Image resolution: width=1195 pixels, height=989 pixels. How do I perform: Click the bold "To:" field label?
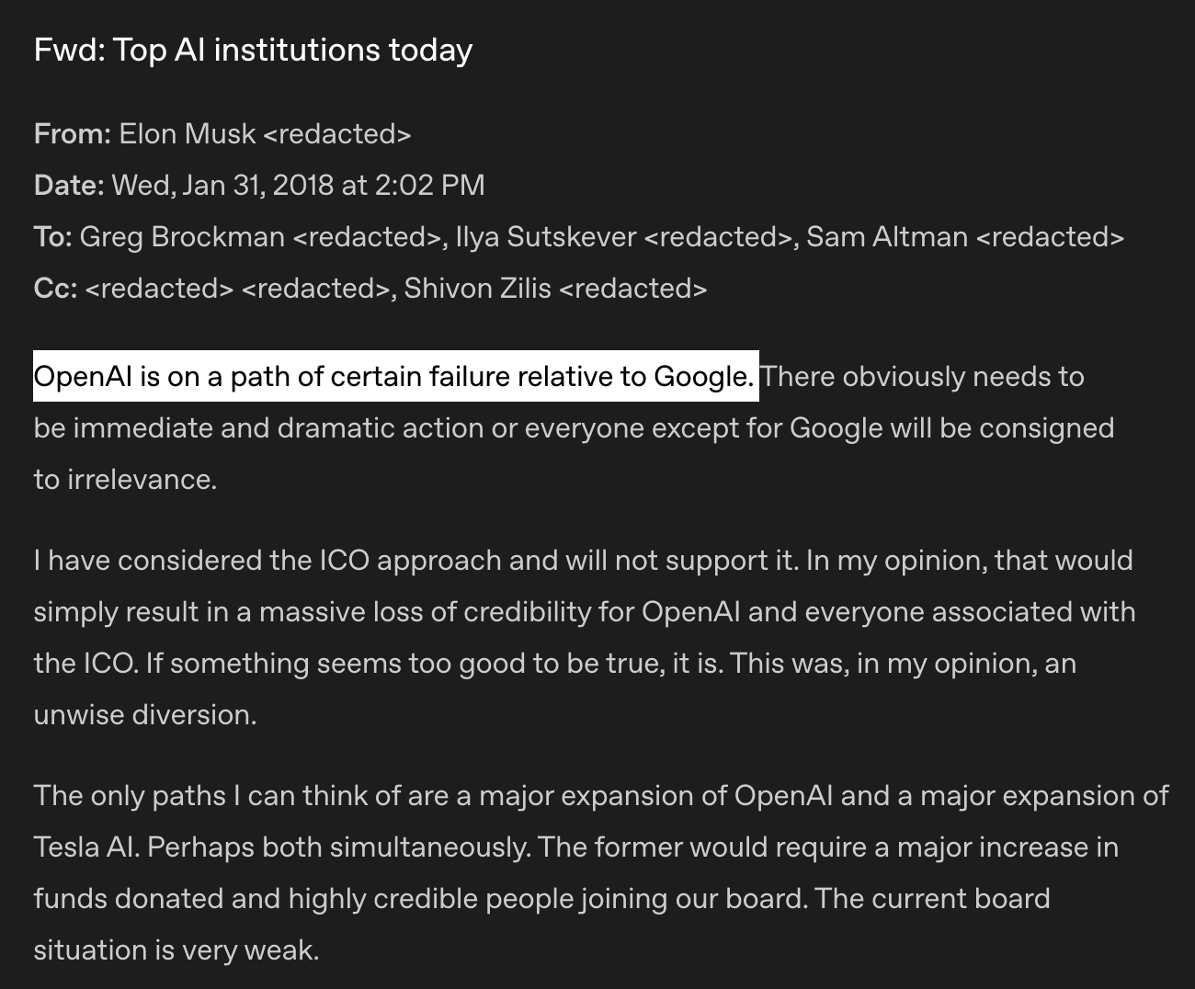pyautogui.click(x=52, y=237)
